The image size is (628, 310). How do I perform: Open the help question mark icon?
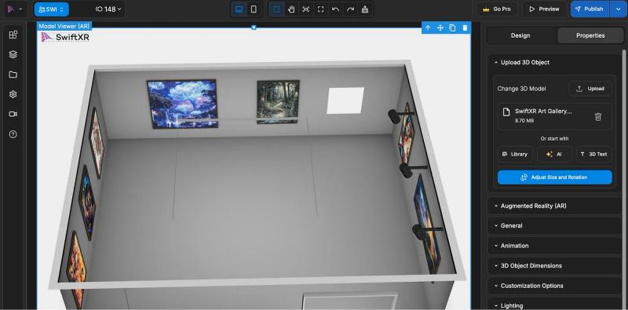[13, 134]
